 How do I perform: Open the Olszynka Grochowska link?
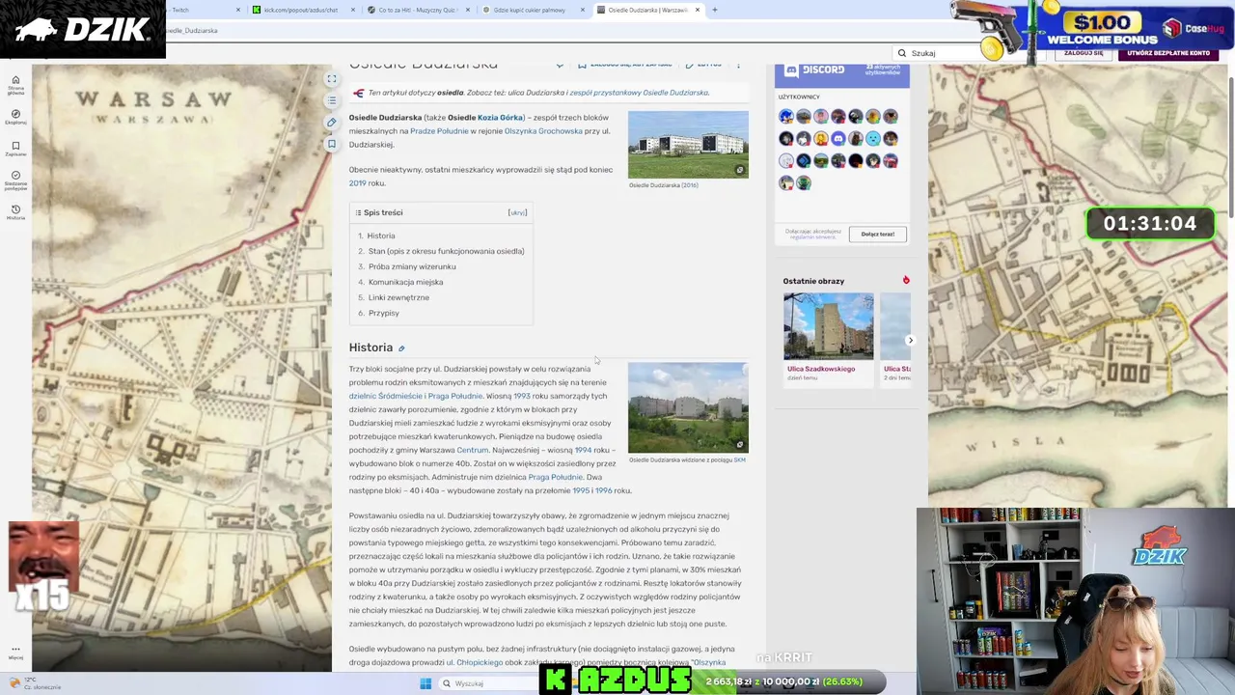(x=543, y=131)
